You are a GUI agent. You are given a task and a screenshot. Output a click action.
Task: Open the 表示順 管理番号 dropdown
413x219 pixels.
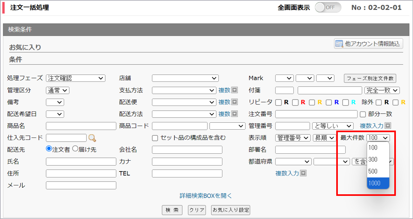pos(293,138)
